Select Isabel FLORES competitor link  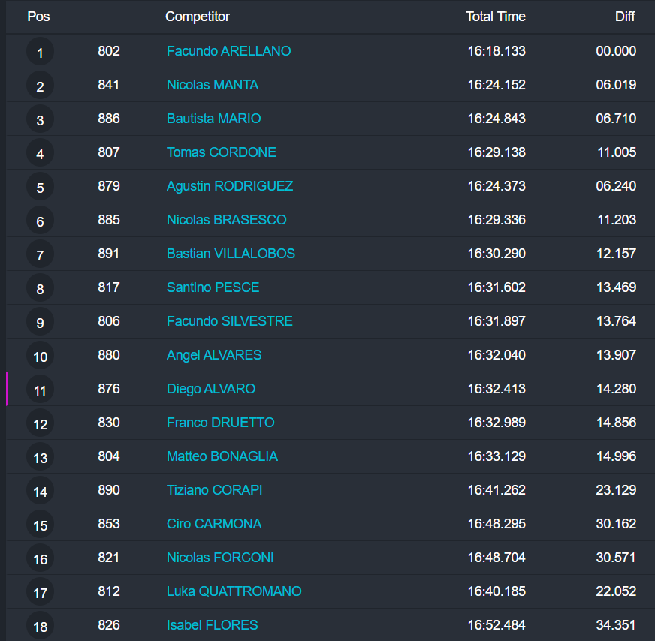(x=212, y=625)
